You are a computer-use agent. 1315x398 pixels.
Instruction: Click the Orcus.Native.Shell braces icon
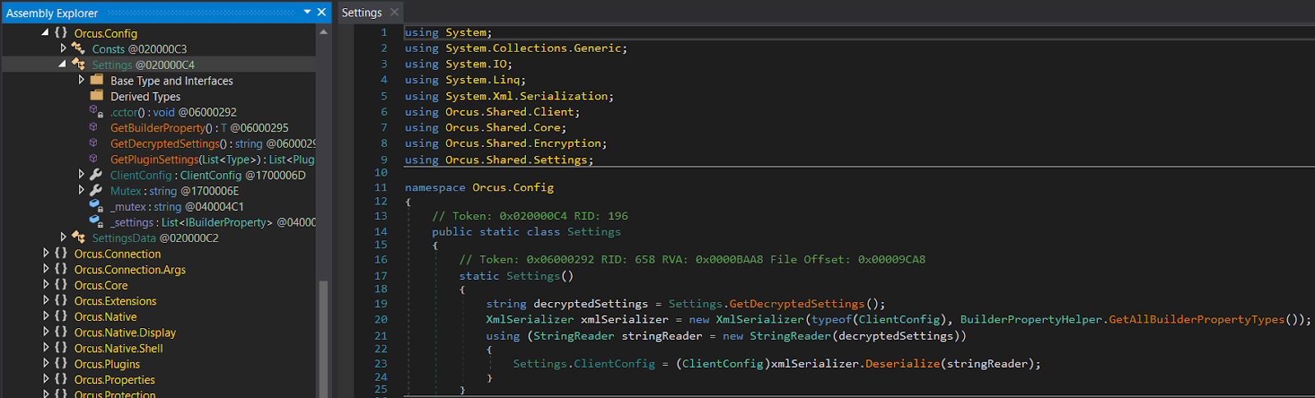[61, 348]
